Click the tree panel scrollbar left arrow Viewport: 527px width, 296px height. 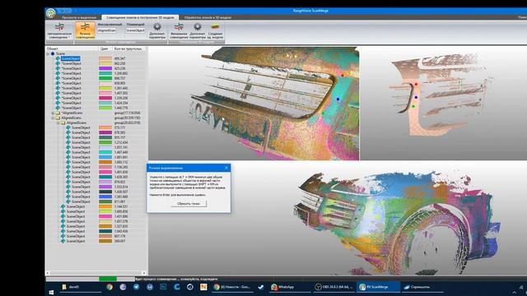click(48, 273)
